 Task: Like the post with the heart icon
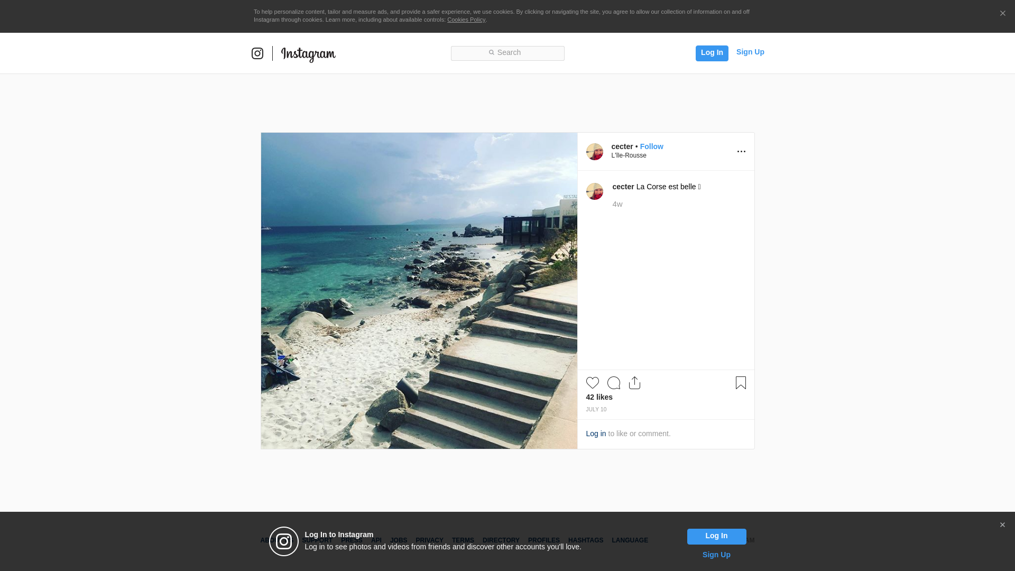(x=593, y=383)
